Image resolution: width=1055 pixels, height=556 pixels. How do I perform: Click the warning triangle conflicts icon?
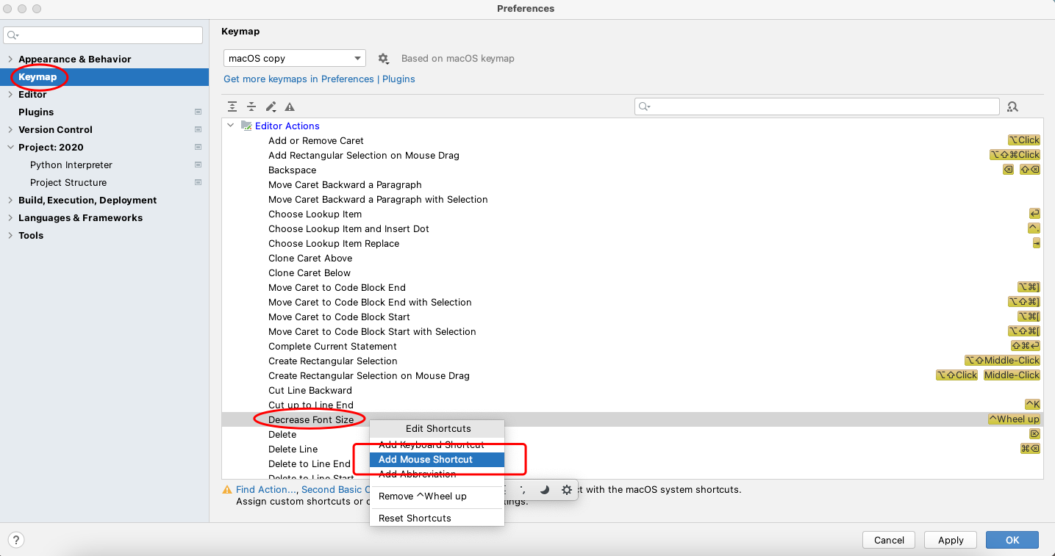coord(290,106)
